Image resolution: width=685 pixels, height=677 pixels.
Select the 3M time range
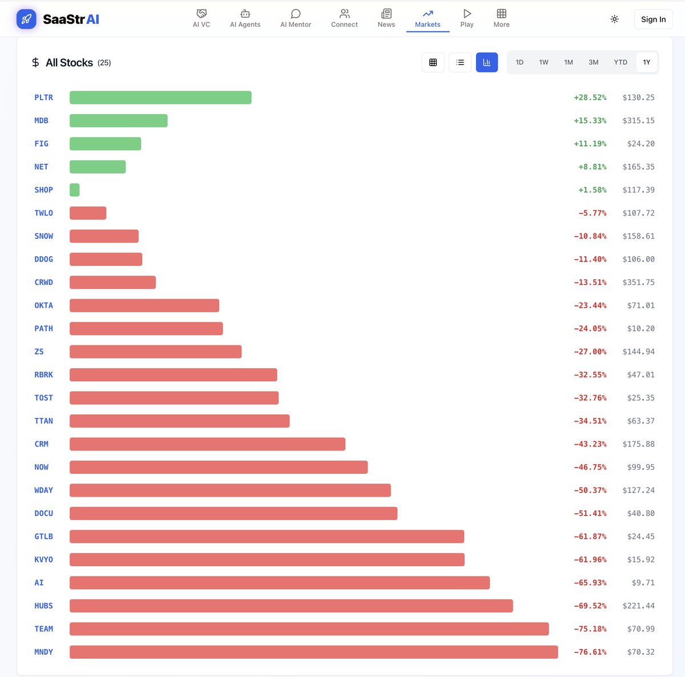(x=594, y=62)
